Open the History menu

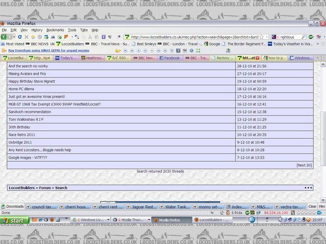(x=37, y=30)
